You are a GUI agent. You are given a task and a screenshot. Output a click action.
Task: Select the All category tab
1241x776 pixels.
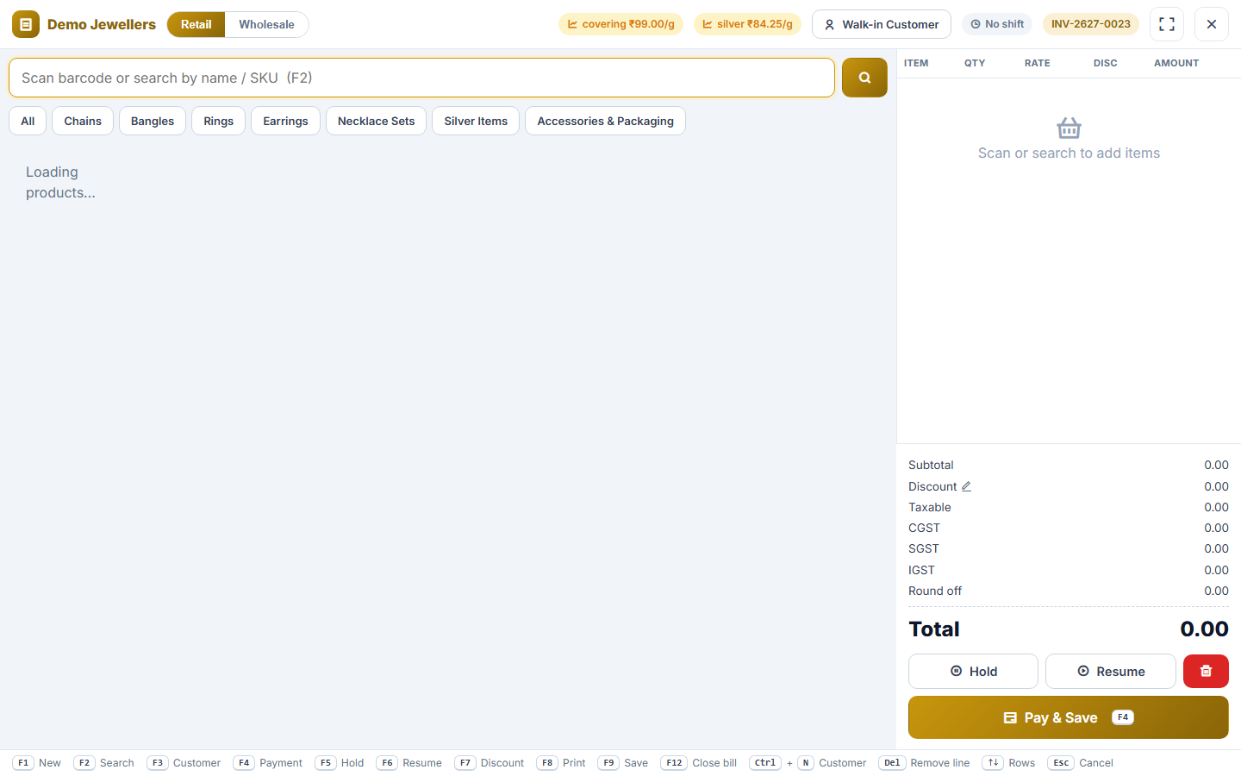[28, 121]
